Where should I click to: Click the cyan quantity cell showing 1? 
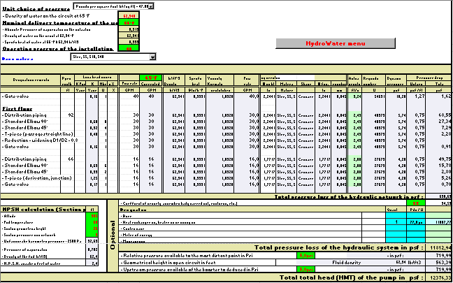point(396,222)
